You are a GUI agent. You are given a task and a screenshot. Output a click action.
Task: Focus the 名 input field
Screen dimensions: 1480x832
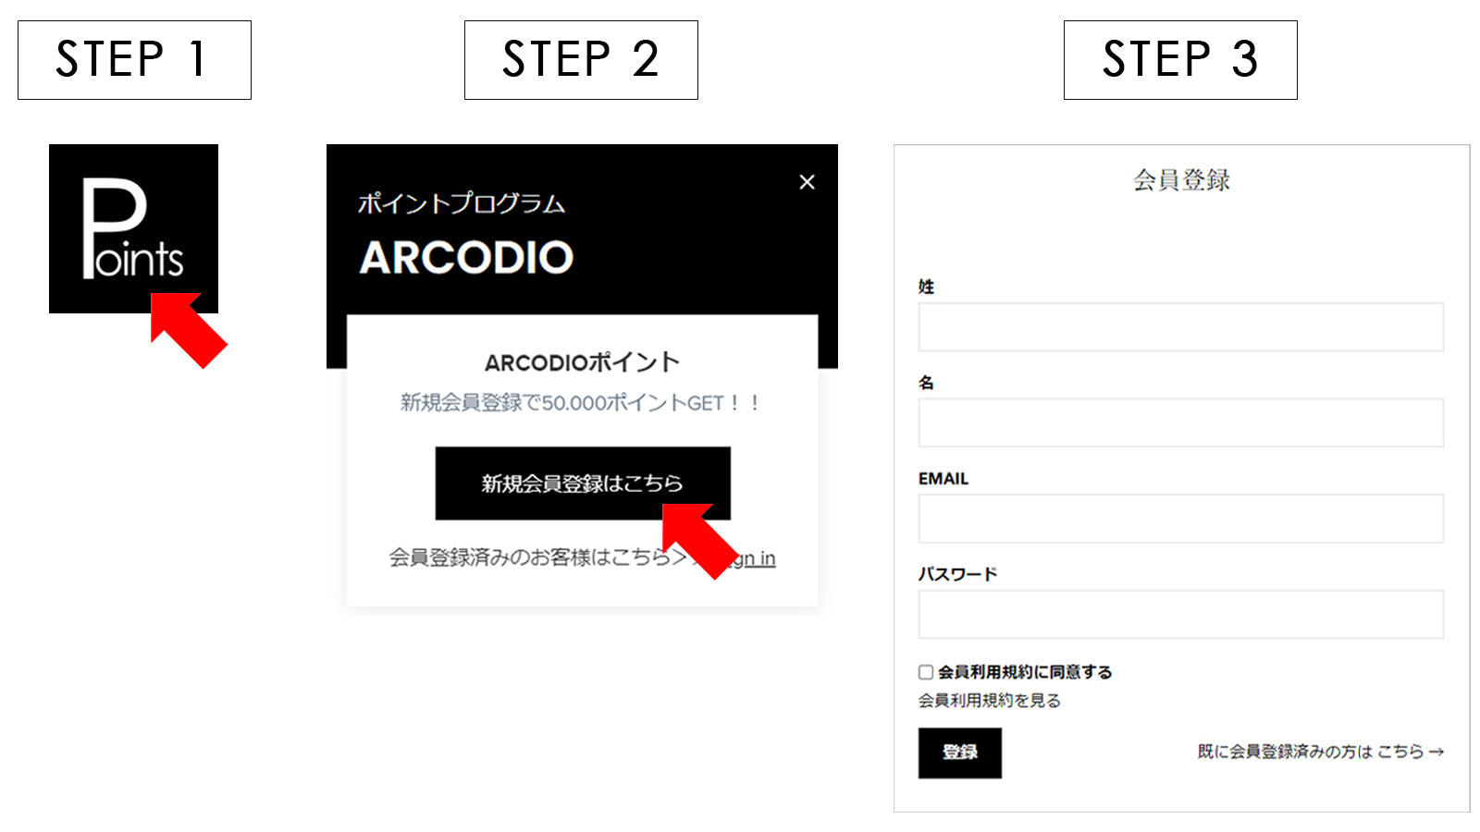point(1180,422)
